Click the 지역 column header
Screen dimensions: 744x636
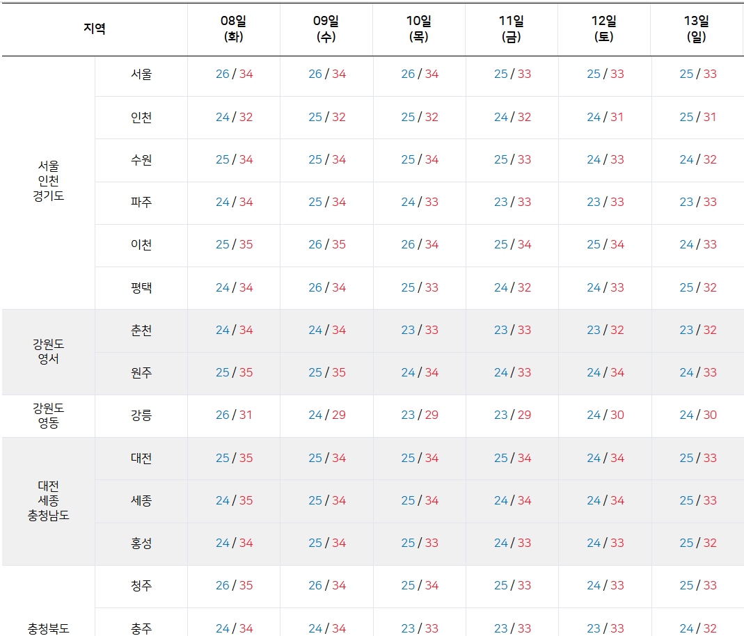pyautogui.click(x=94, y=29)
